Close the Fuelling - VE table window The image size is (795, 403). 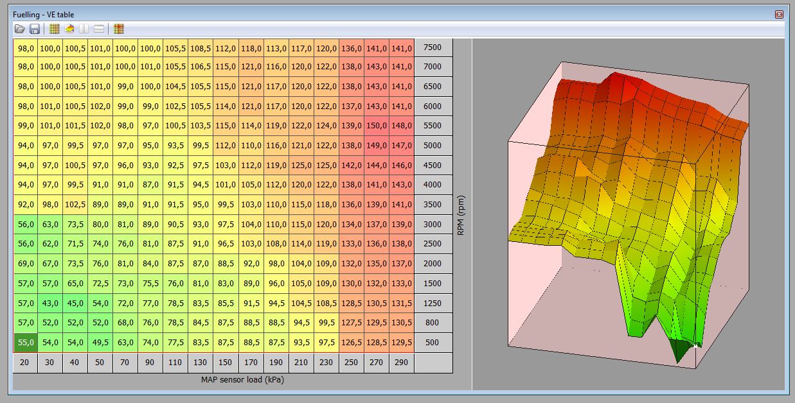(x=779, y=14)
